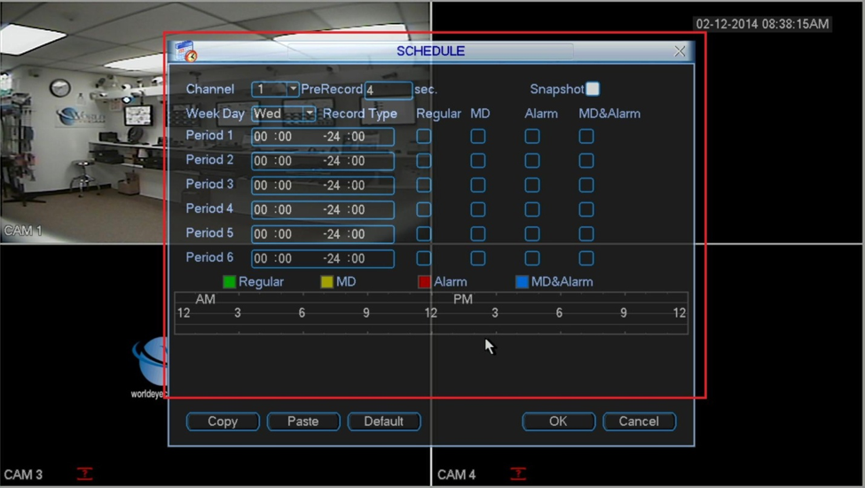
Task: Check MD for Period 3
Action: point(477,185)
